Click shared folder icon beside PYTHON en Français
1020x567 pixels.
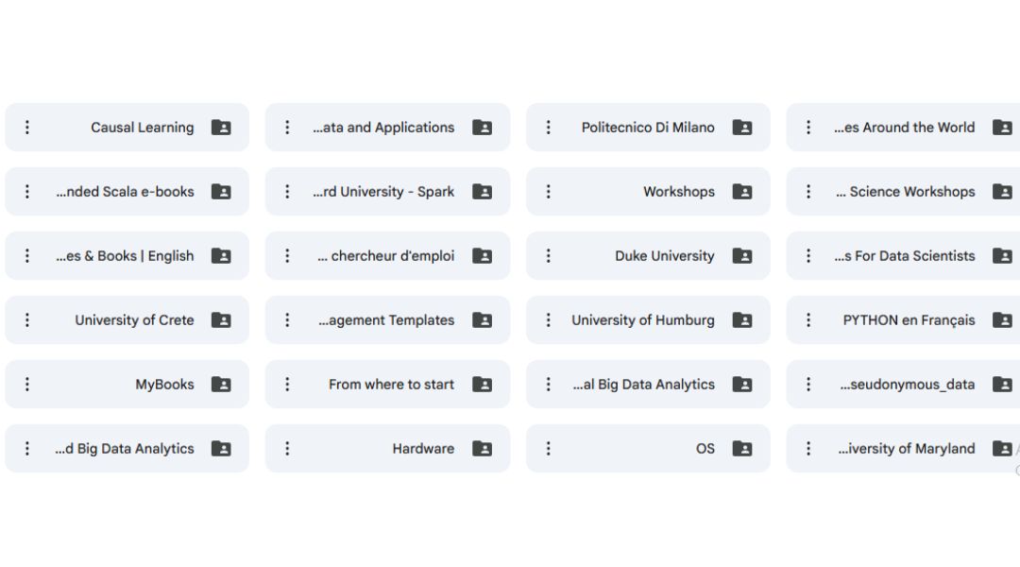[x=1002, y=320]
